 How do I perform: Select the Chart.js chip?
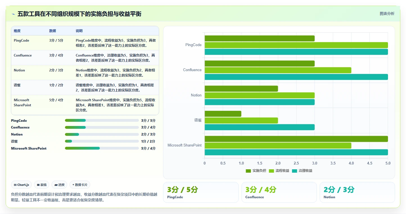(x=22, y=185)
